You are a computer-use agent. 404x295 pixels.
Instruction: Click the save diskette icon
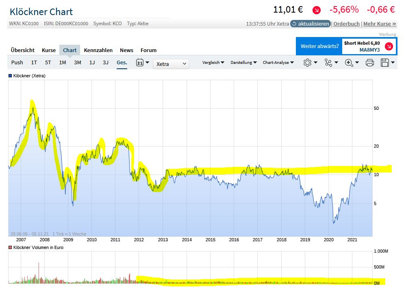point(384,63)
